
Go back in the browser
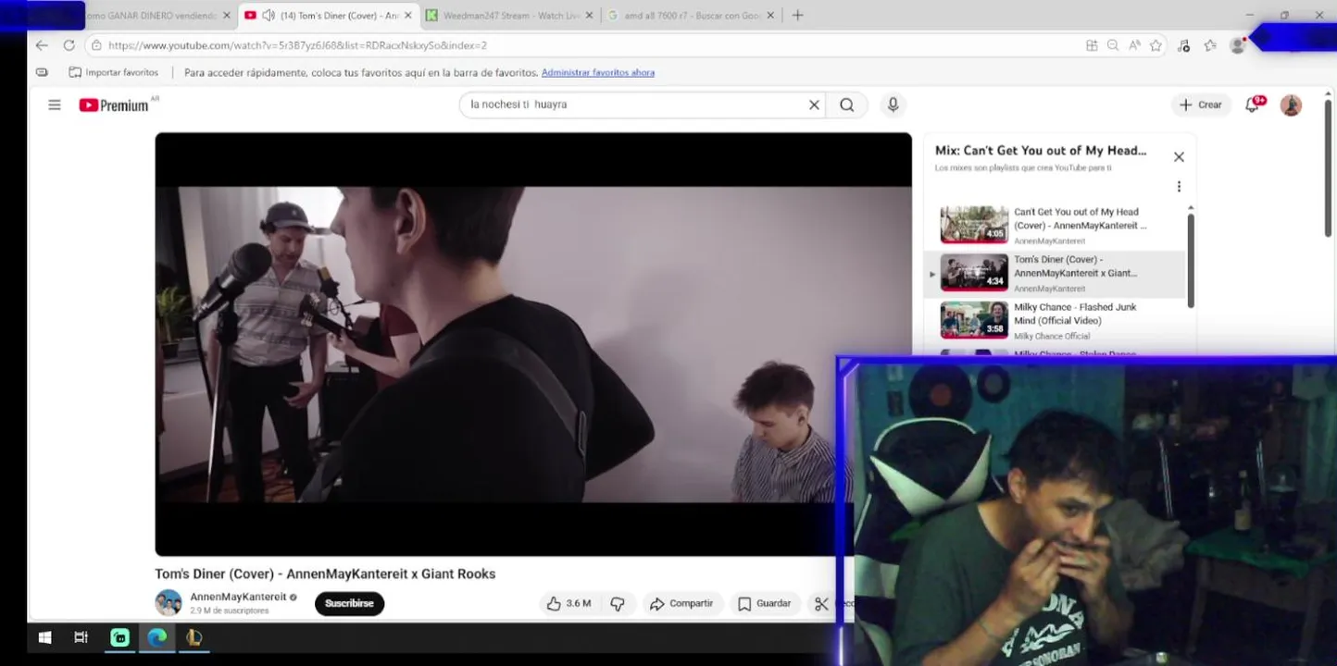click(42, 45)
